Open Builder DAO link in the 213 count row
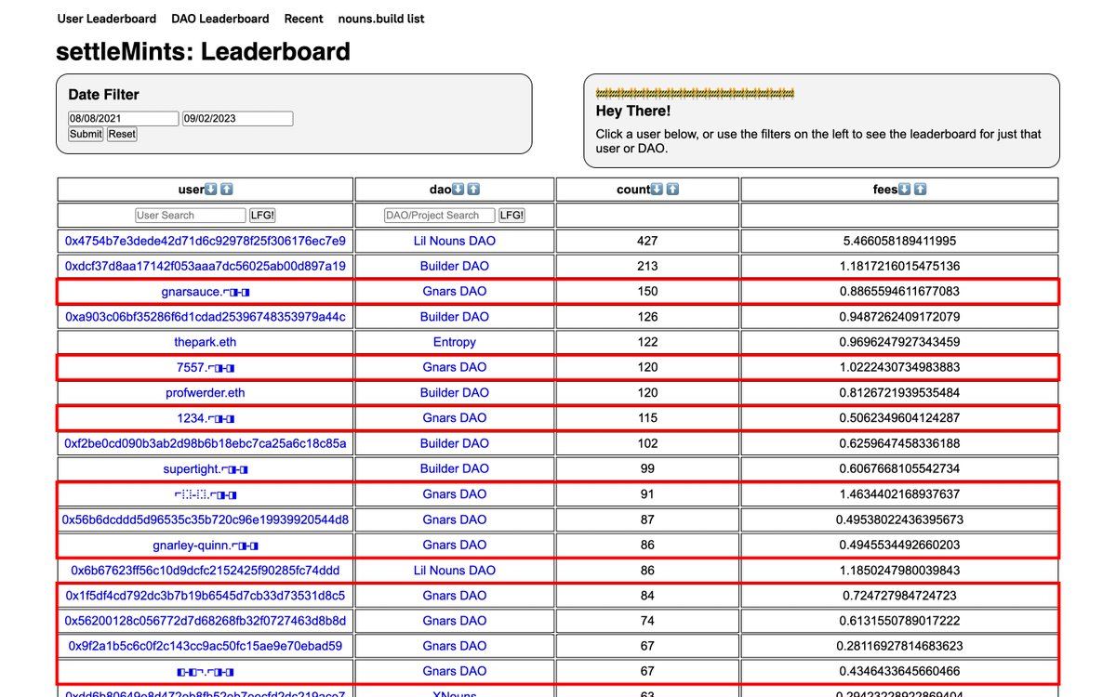 455,266
